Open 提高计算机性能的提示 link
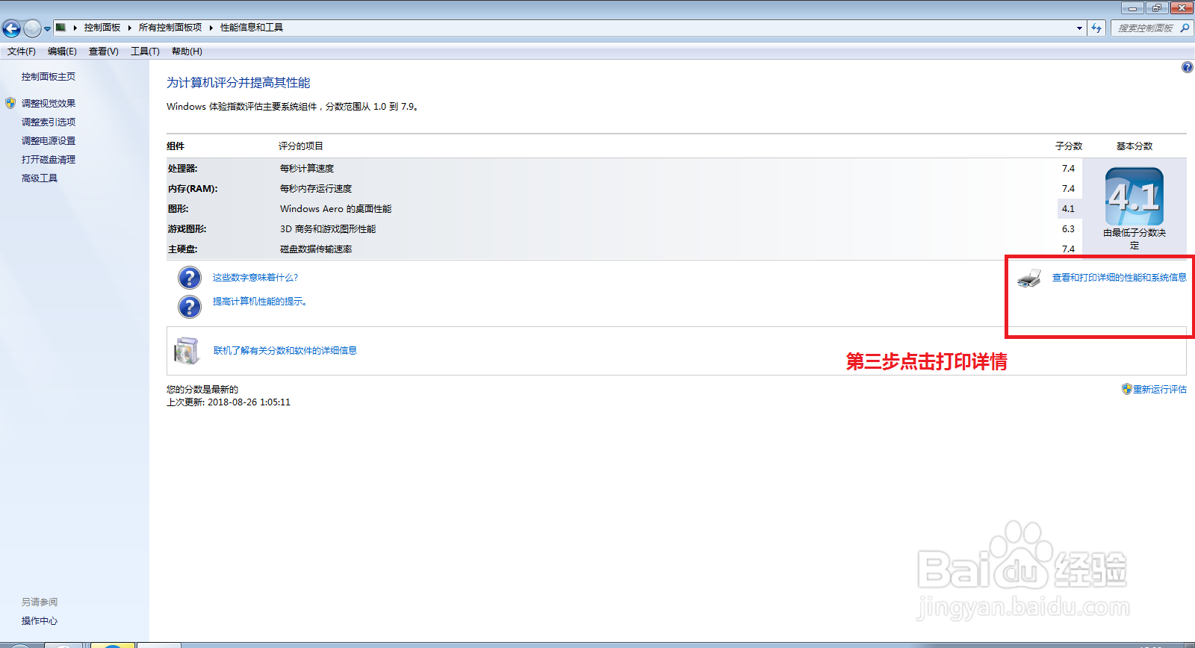The width and height of the screenshot is (1195, 648). (260, 302)
